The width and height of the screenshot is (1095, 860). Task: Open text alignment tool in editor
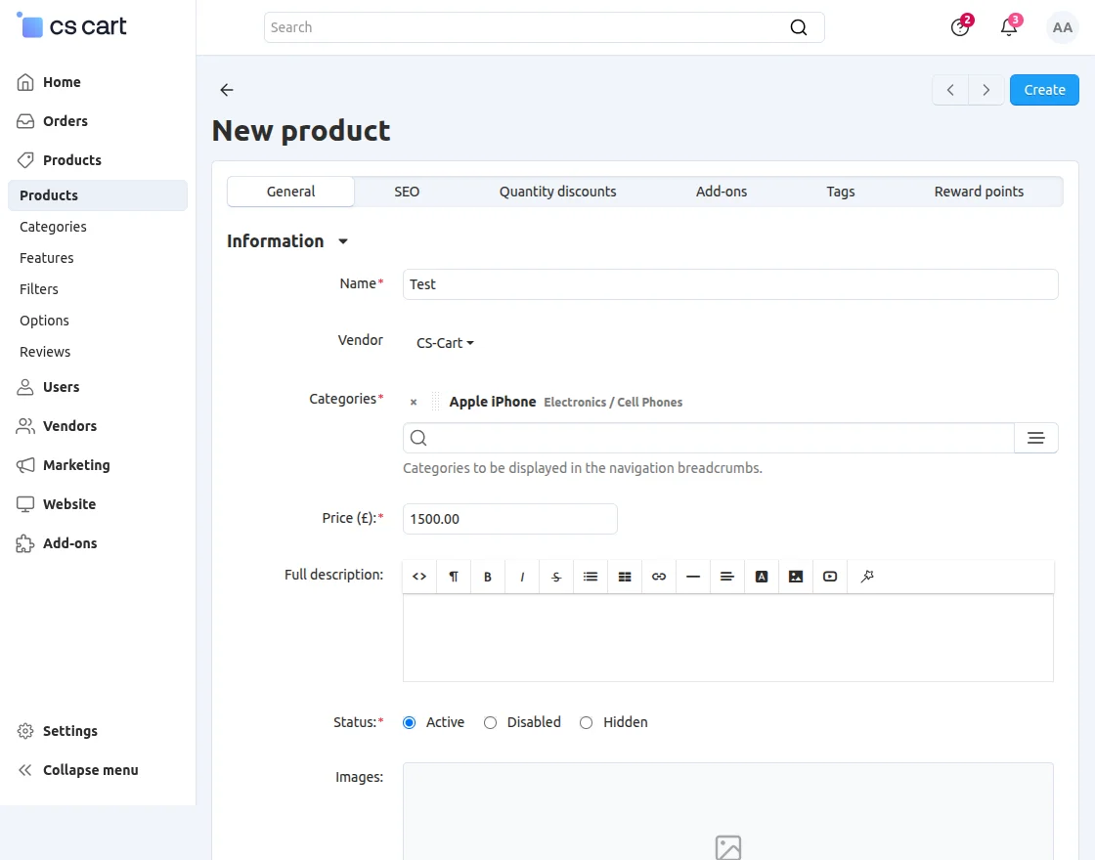(727, 577)
